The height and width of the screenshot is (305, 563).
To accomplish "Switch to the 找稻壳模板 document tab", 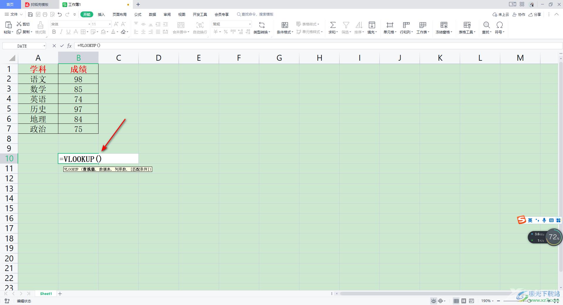I will (40, 4).
